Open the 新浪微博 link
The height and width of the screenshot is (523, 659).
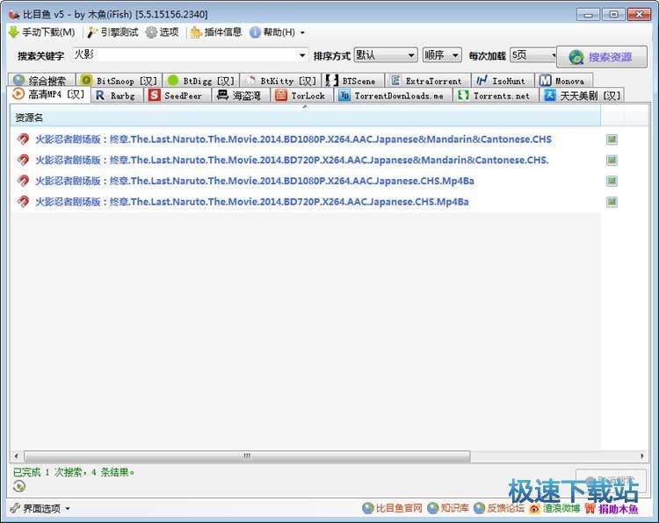(x=554, y=508)
